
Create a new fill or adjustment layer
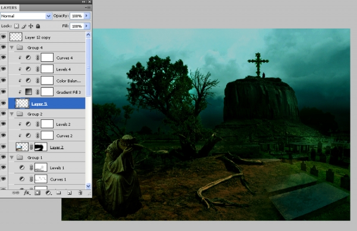click(48, 193)
